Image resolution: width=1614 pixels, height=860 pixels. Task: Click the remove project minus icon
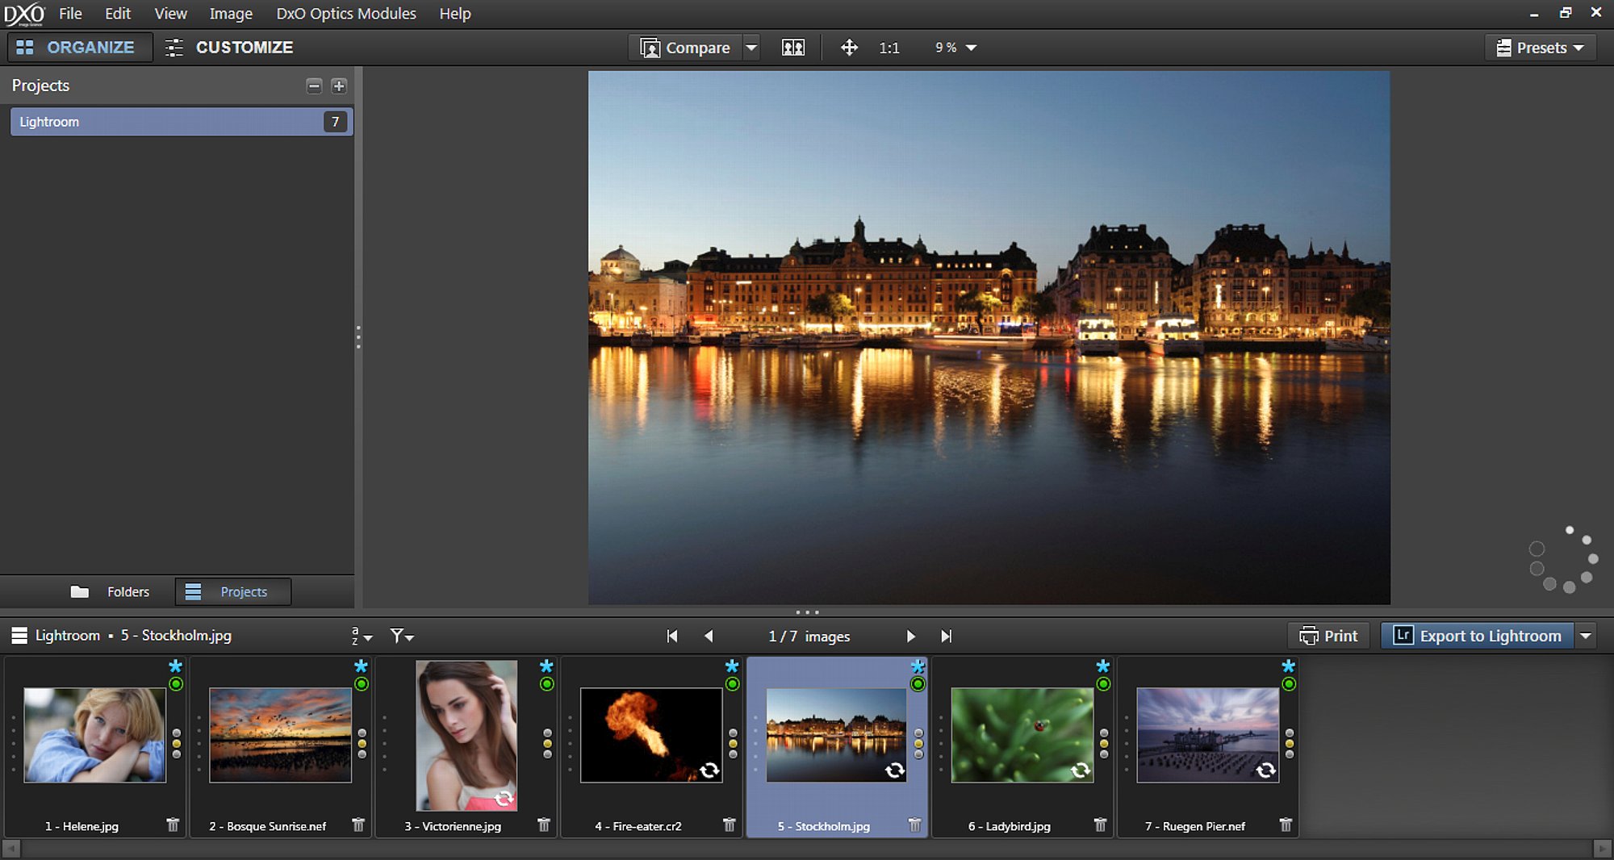click(x=314, y=86)
